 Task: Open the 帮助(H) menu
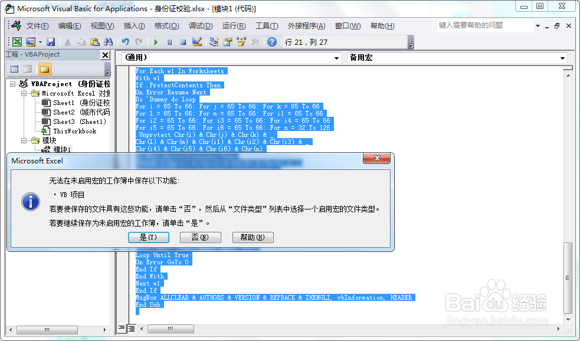pyautogui.click(x=382, y=26)
